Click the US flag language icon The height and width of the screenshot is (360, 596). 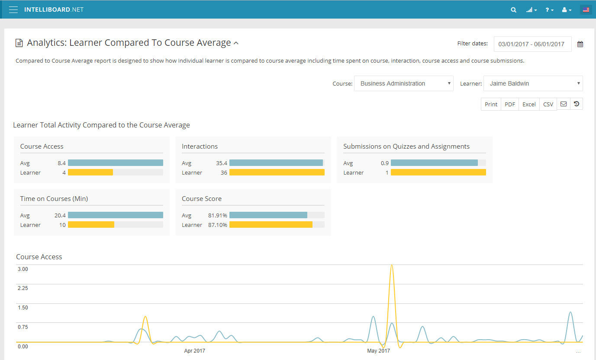pyautogui.click(x=586, y=10)
